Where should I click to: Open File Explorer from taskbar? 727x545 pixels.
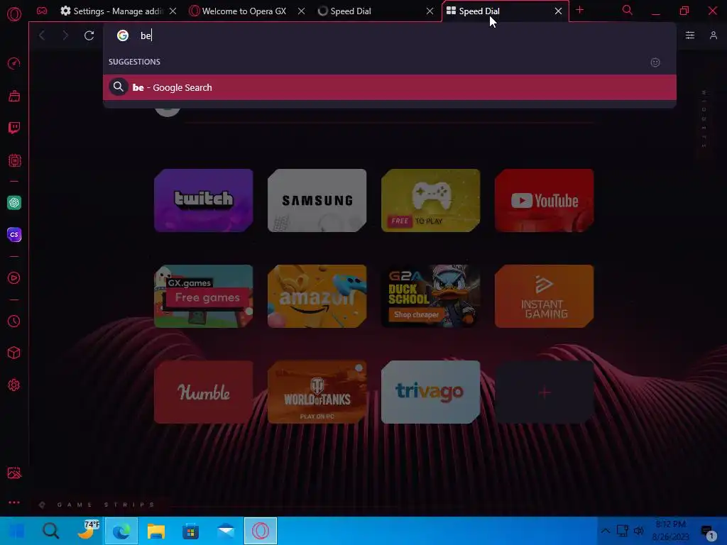pyautogui.click(x=156, y=531)
